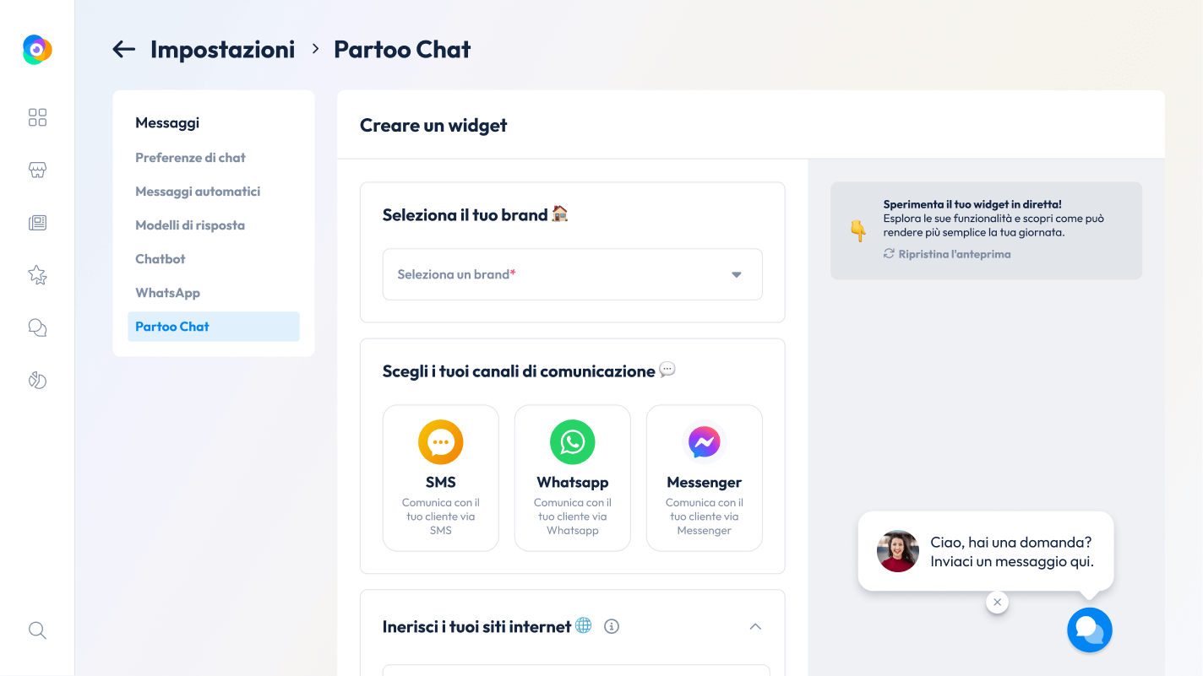The width and height of the screenshot is (1203, 676).
Task: Click the Messenger logo icon
Action: click(705, 442)
